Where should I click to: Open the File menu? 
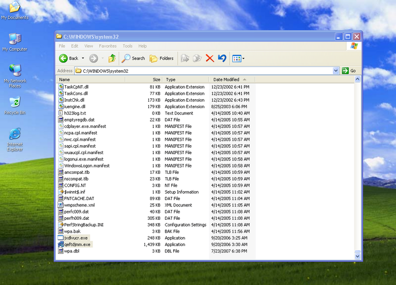tap(62, 46)
